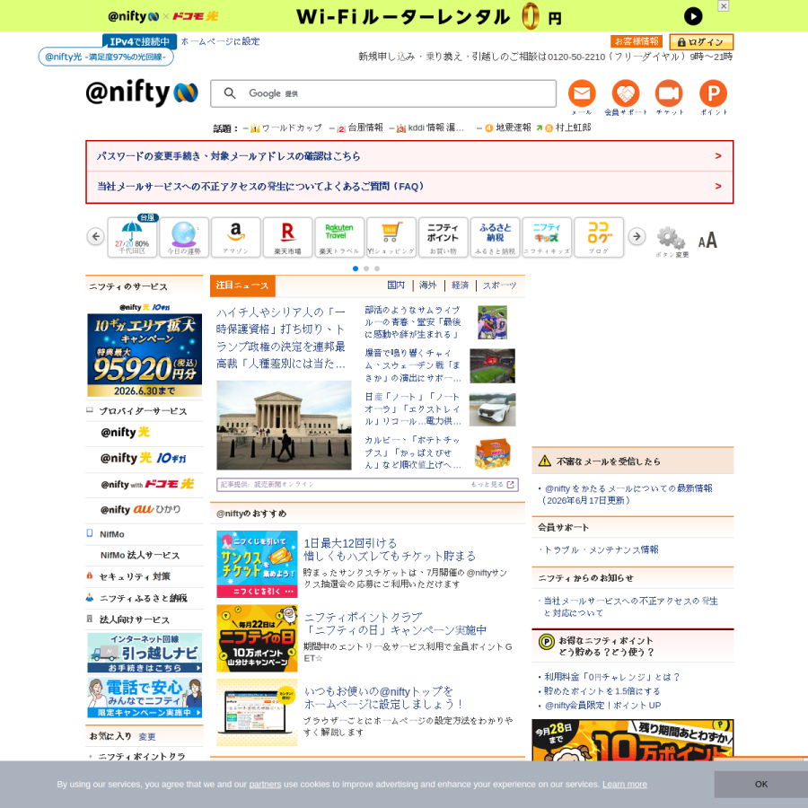Image resolution: width=808 pixels, height=808 pixels.
Task: Open typhoon weather tile for 千代田区
Action: point(132,237)
